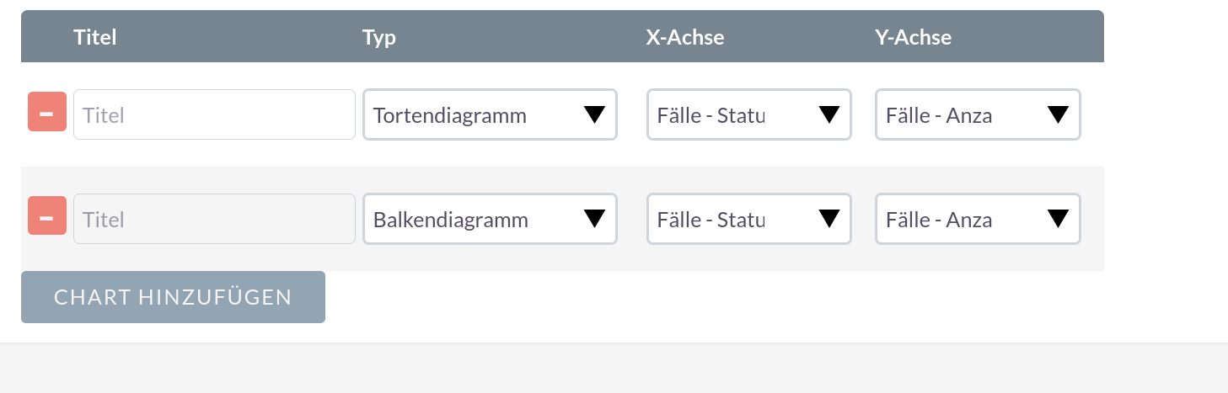The height and width of the screenshot is (393, 1228).
Task: Expand X-Achse 'Fälle - Statu' in Balkendiagramm row
Action: pos(725,220)
